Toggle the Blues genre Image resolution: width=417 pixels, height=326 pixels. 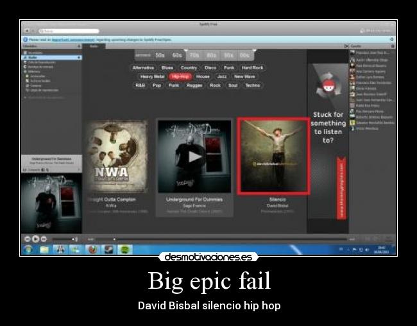pyautogui.click(x=167, y=68)
